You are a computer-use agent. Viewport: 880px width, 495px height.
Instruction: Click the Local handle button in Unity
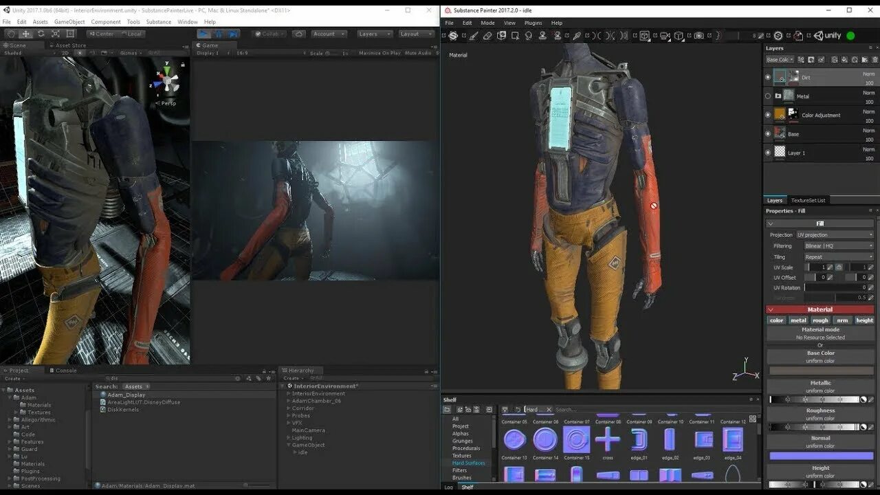pos(131,34)
